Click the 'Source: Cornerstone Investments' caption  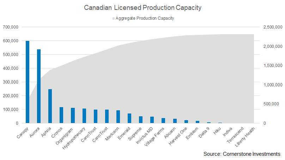[242, 154]
